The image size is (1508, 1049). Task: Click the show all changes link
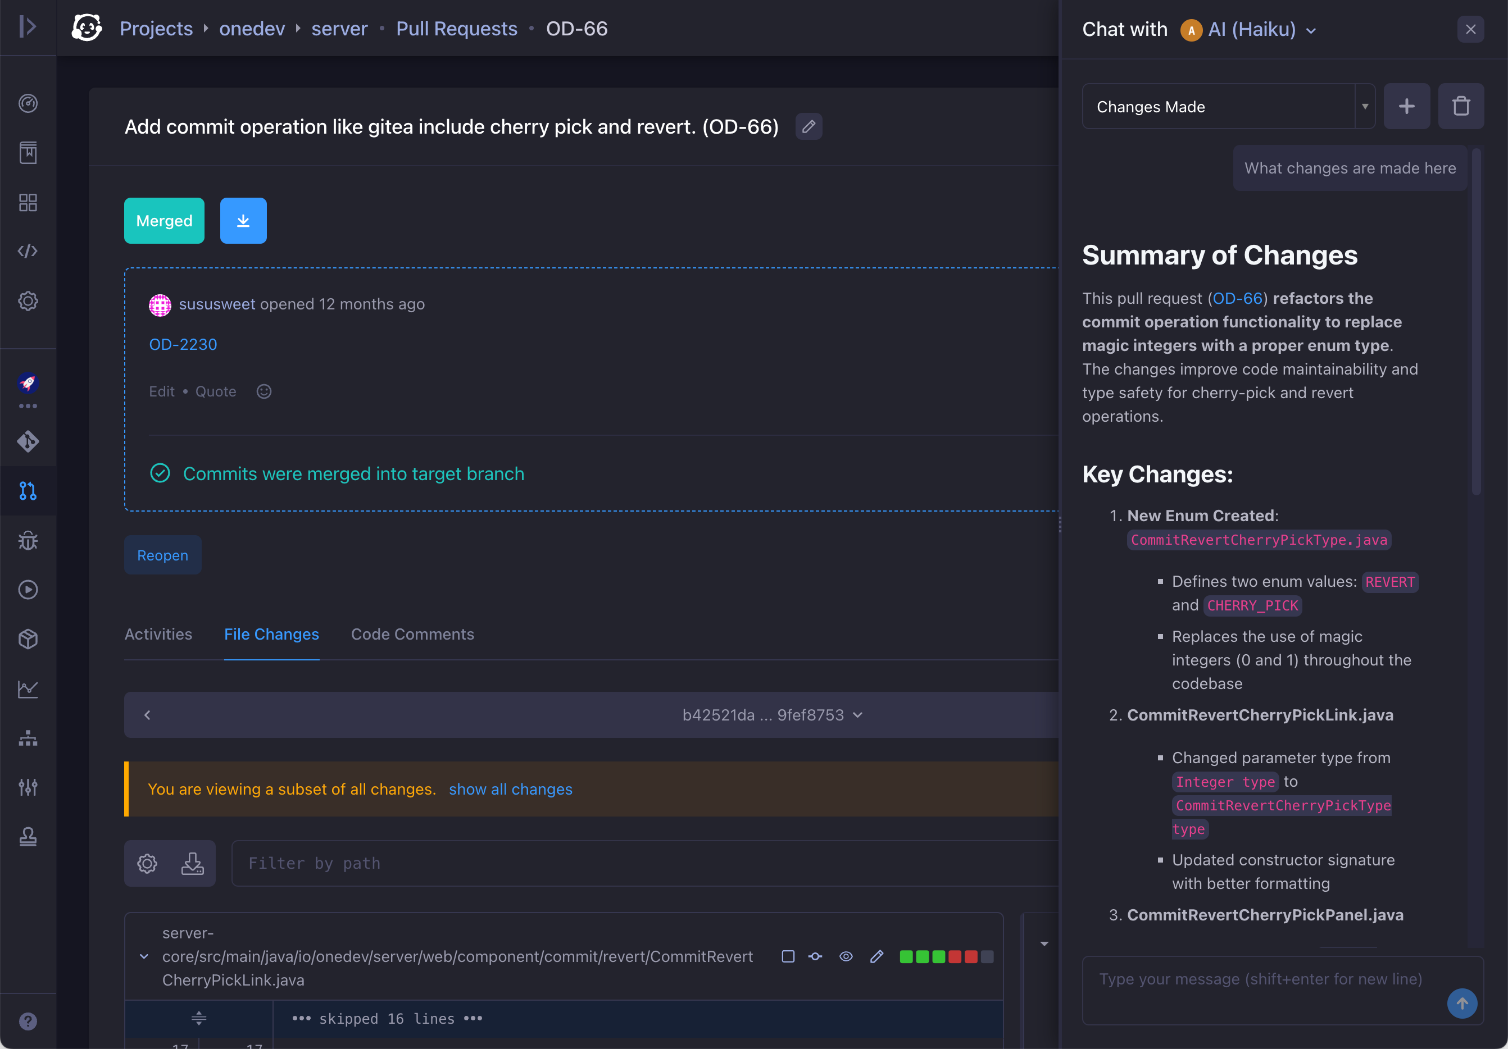(510, 789)
